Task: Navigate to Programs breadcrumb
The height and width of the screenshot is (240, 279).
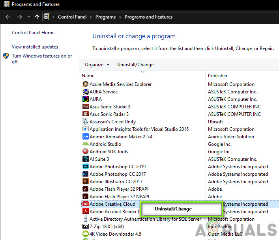Action: tap(105, 17)
